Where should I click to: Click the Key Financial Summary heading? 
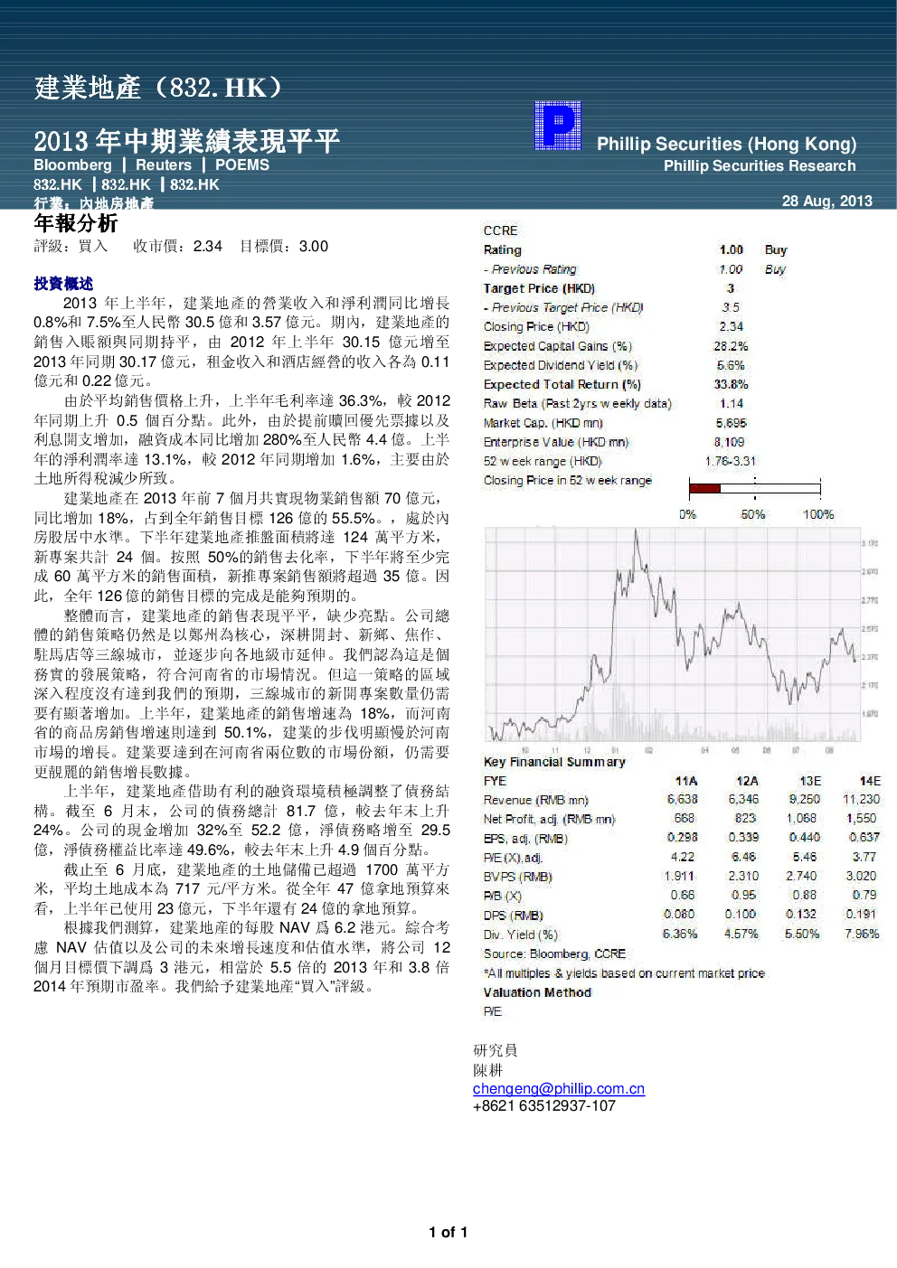pos(554,762)
